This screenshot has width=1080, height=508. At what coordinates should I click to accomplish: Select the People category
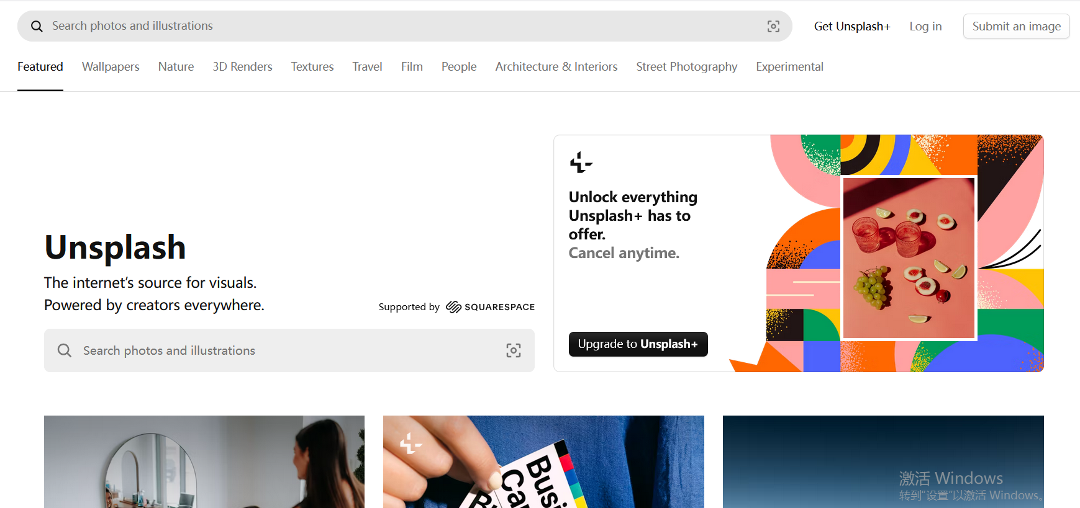pos(459,66)
